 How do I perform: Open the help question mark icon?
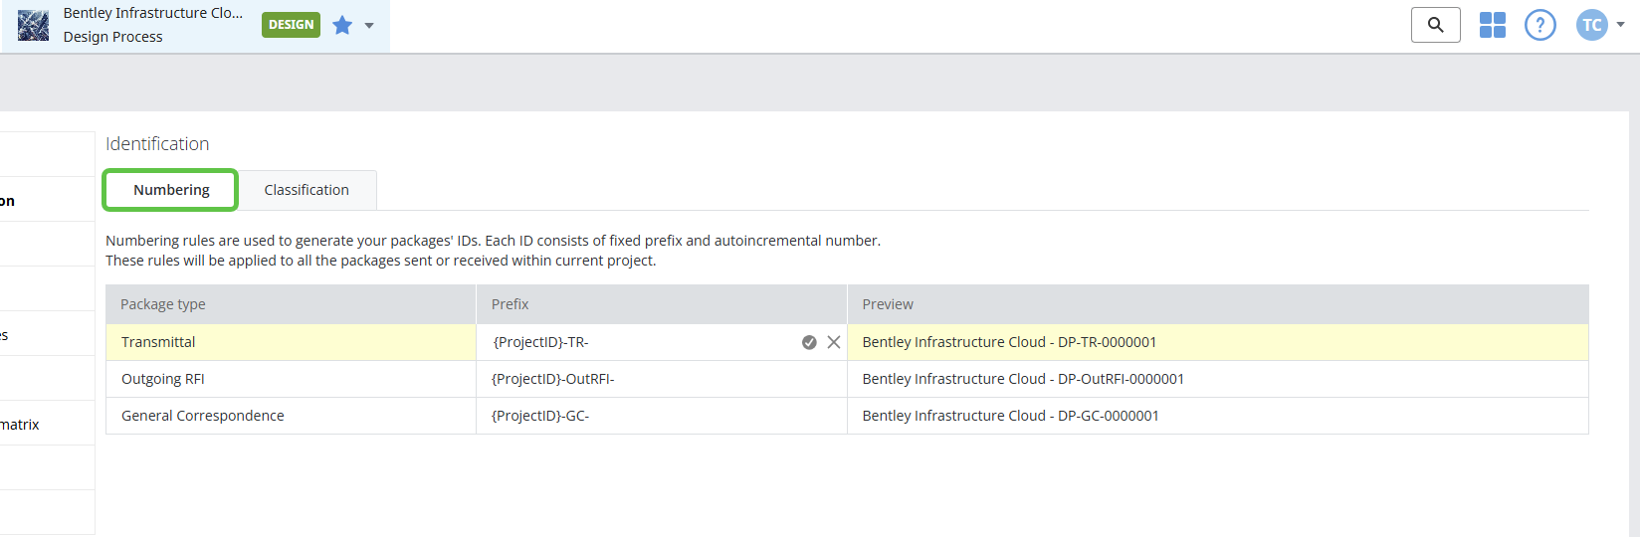point(1539,25)
